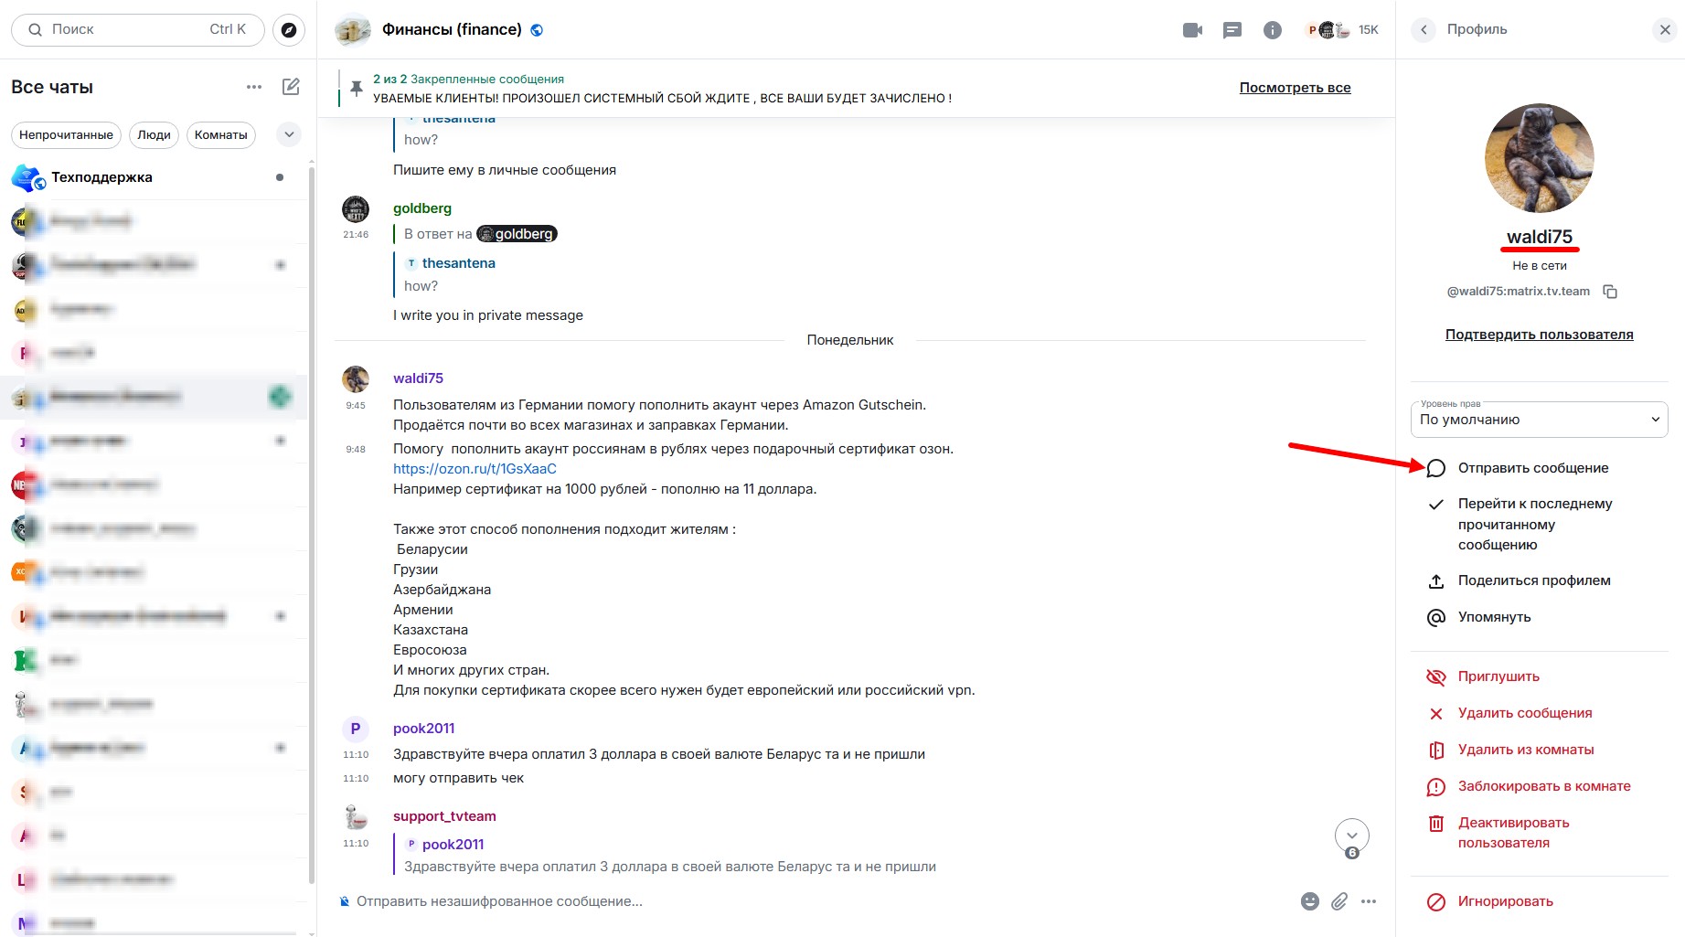Jump to latest messages with scroll-down button
Viewport: 1685px width, 937px height.
1351,836
